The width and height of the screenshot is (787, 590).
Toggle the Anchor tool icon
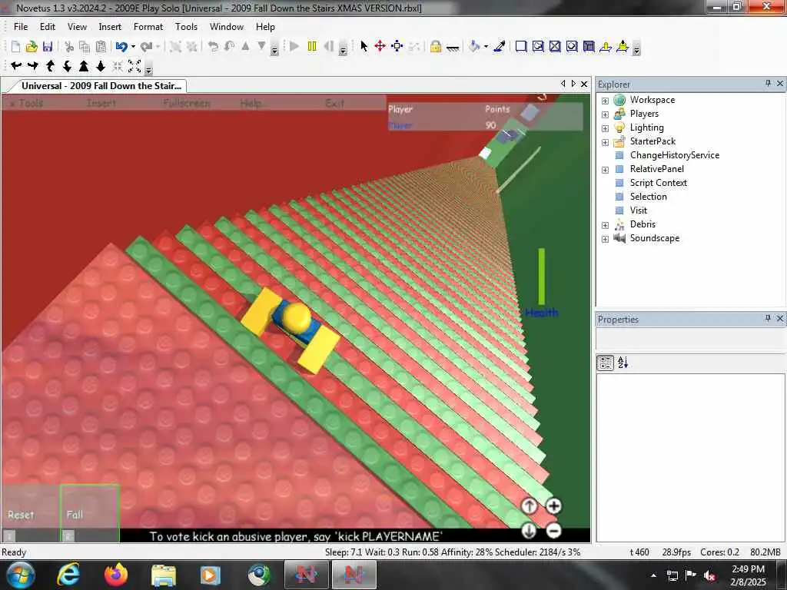click(x=452, y=48)
